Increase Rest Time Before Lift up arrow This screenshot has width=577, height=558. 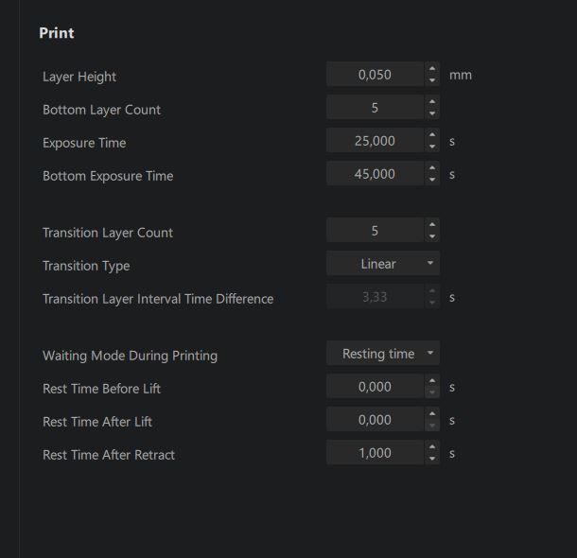coord(432,381)
